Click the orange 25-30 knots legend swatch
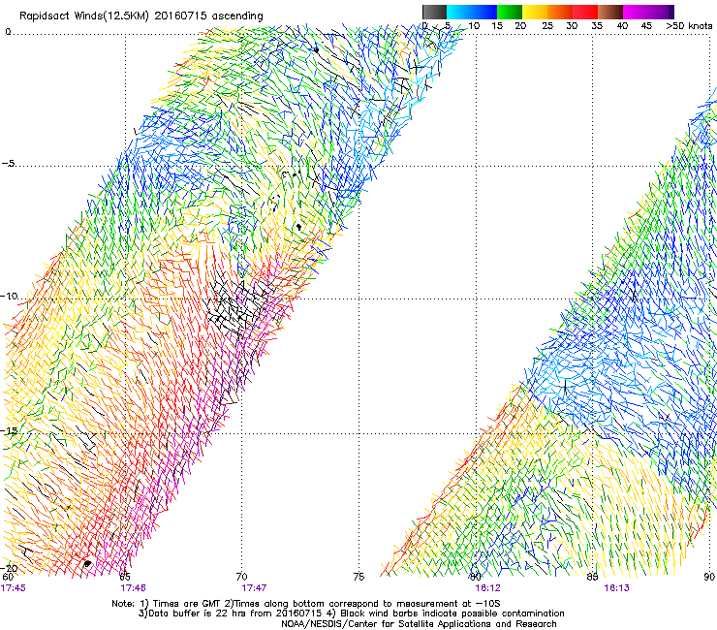This screenshot has width=717, height=630. 560,12
